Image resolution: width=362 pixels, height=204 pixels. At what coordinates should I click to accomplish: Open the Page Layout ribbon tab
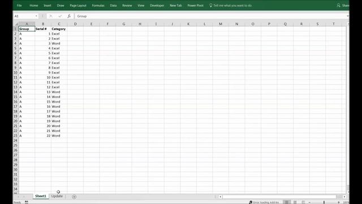pyautogui.click(x=78, y=5)
